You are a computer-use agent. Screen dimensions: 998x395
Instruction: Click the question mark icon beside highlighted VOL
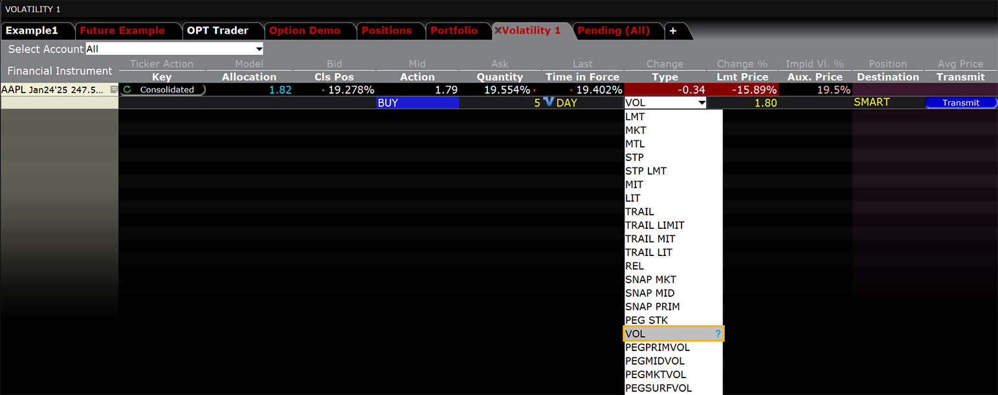pyautogui.click(x=717, y=334)
